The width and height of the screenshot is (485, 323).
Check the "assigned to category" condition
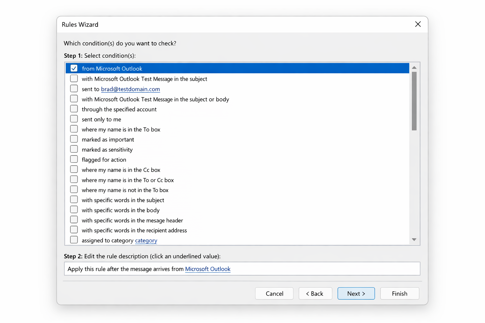[x=74, y=239]
